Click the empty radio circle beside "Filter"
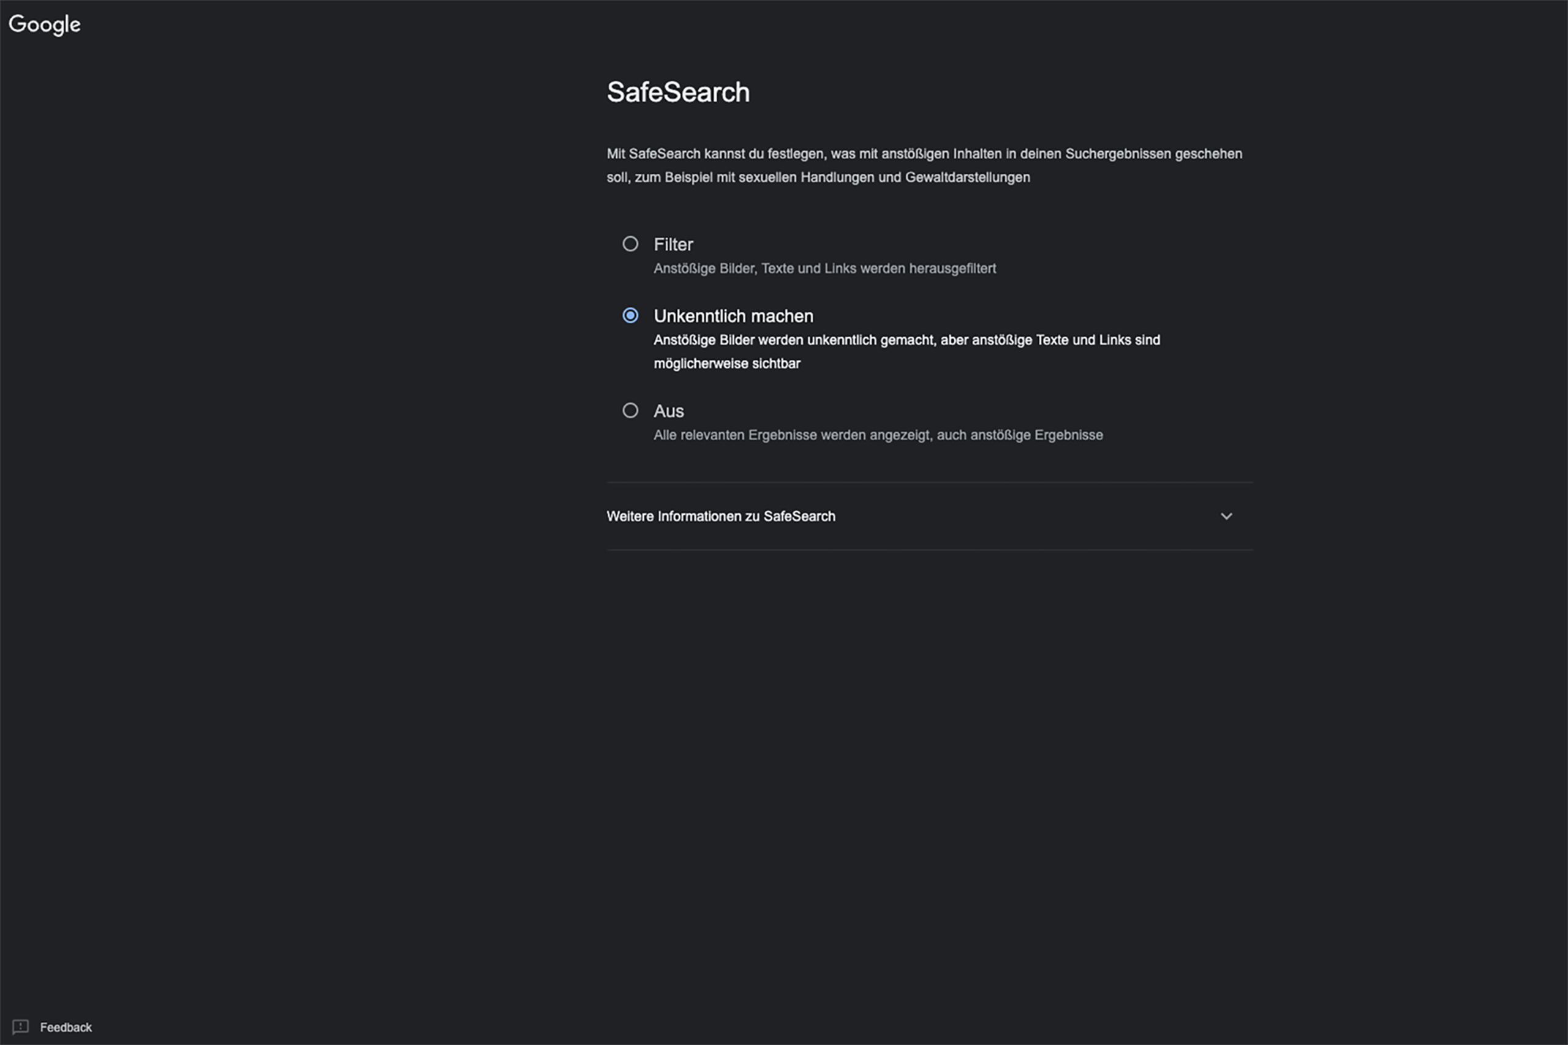 click(x=630, y=244)
